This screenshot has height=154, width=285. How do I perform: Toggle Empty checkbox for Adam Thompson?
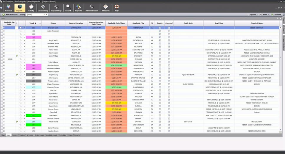(160, 31)
